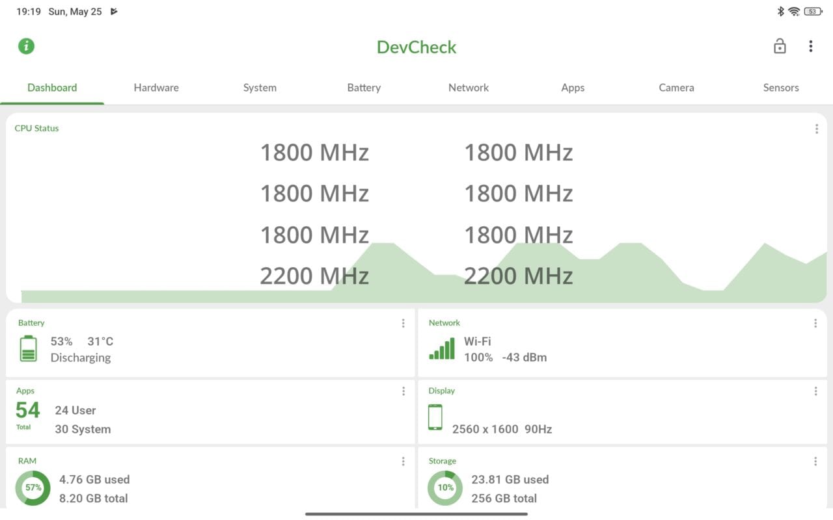Open Network card options menu
The image size is (833, 520).
815,323
